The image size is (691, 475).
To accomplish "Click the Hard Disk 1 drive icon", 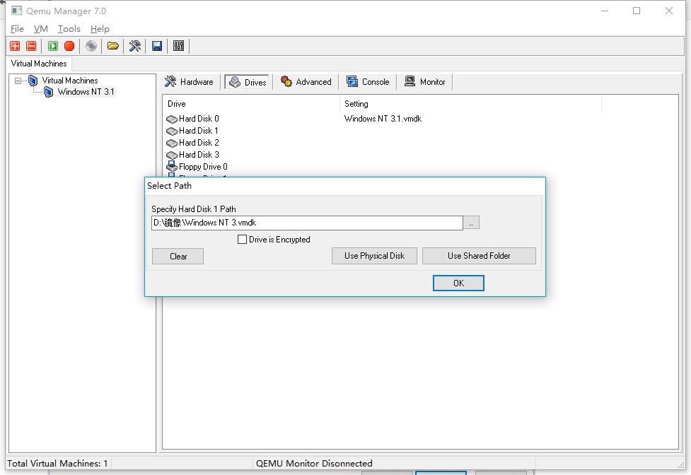I will click(x=172, y=131).
